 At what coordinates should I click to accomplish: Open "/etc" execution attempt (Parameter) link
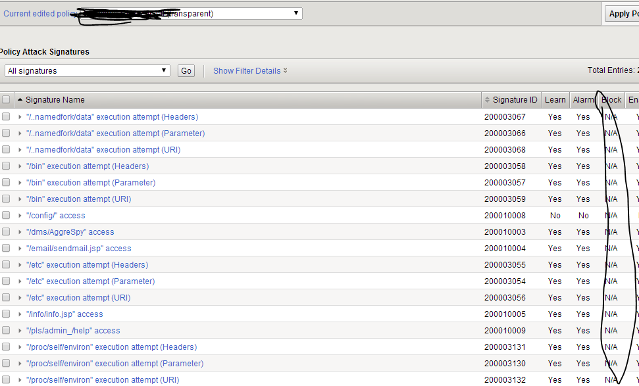tap(90, 281)
